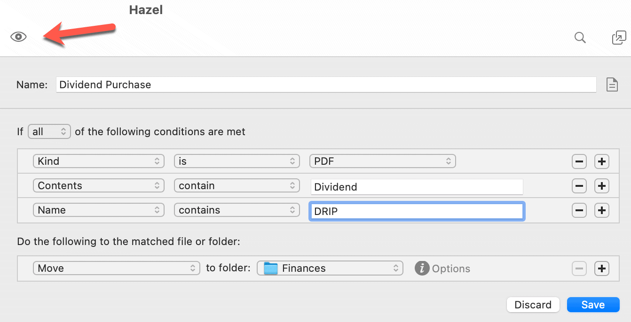The height and width of the screenshot is (322, 631).
Task: Click the Options label
Action: (451, 269)
